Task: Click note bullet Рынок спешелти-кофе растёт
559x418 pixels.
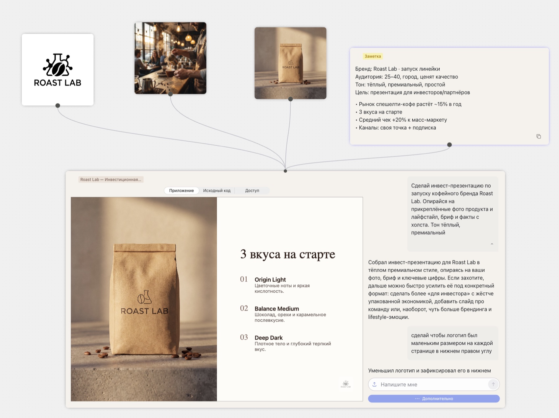Action: coord(408,104)
